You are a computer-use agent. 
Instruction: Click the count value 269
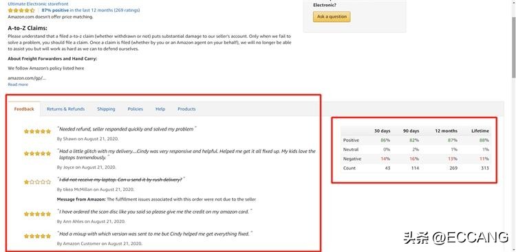[x=453, y=168]
